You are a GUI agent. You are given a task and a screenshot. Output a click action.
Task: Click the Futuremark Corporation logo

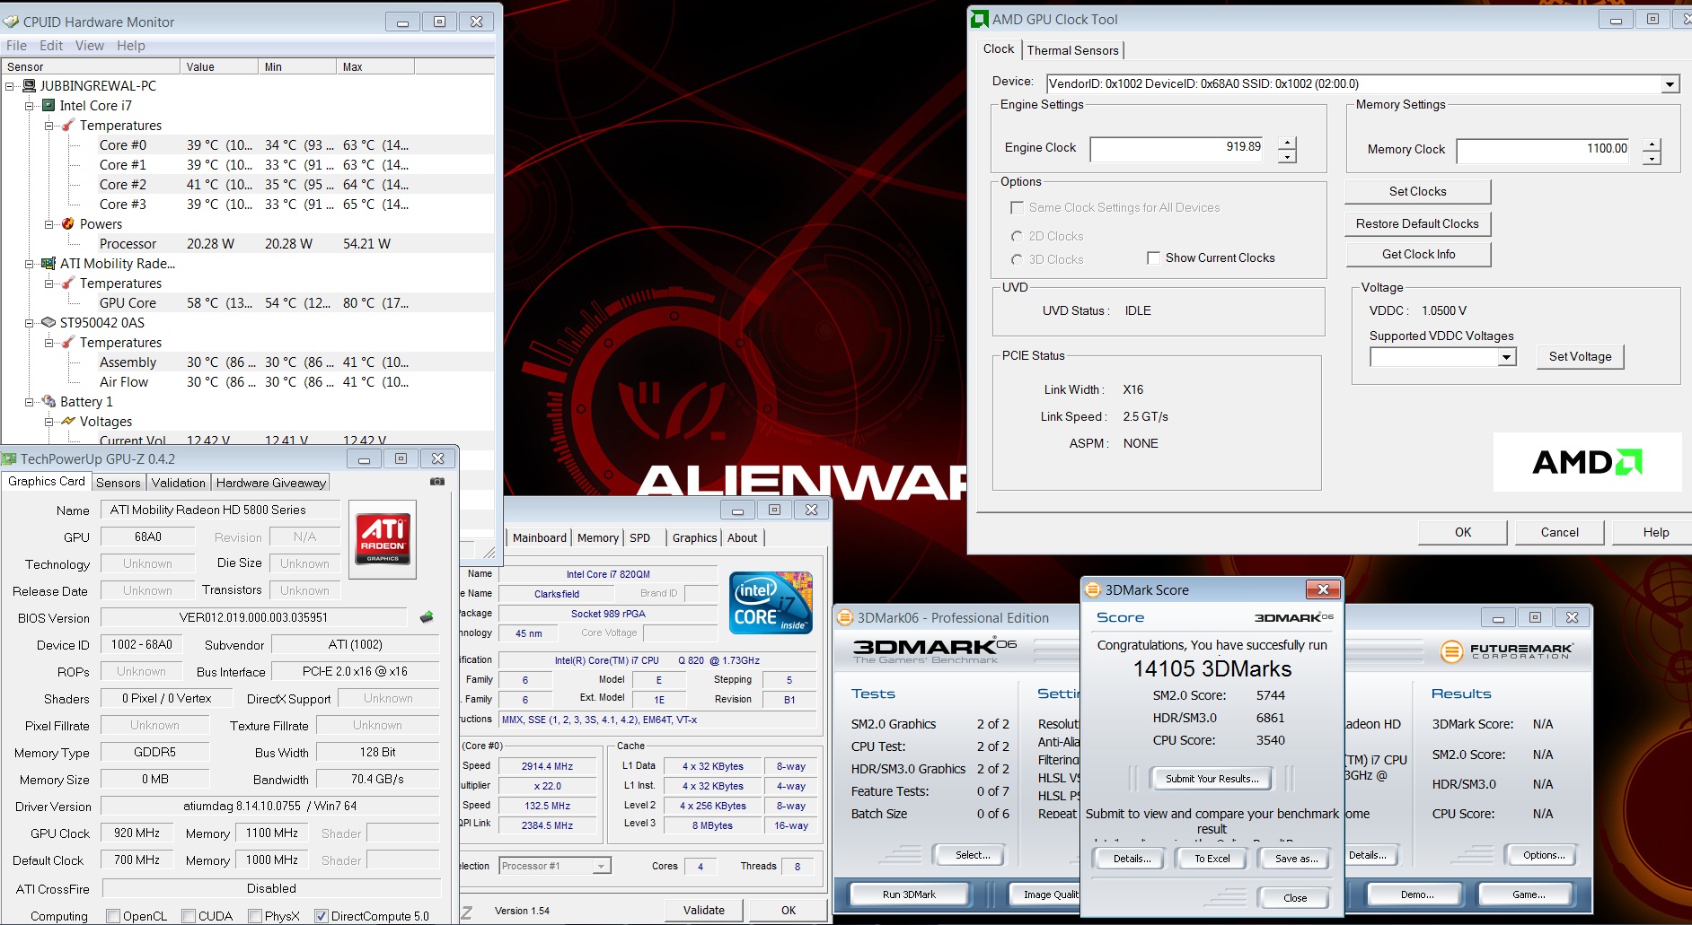[1507, 651]
